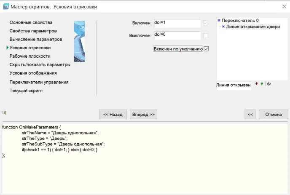Toggle the checkbox next to Выключен field
This screenshot has width=290, height=195.
point(205,36)
